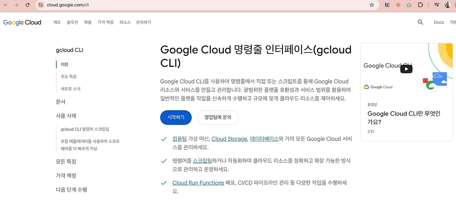
Task: Open the 스크립팅 link
Action: pos(202,161)
